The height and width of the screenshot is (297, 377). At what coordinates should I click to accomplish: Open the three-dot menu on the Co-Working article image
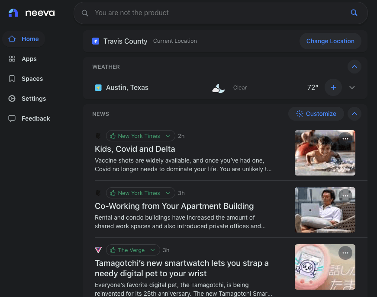(x=345, y=195)
